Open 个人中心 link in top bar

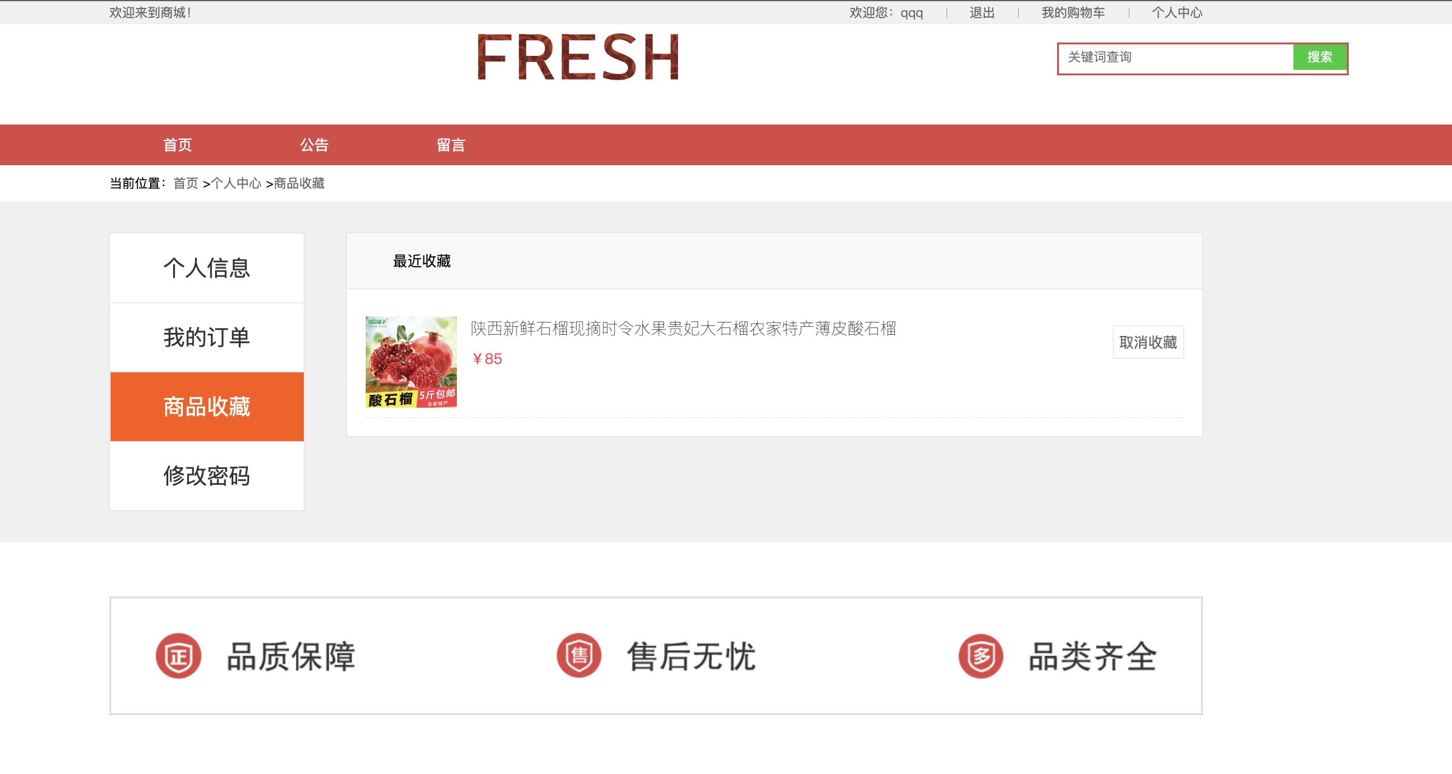(x=1177, y=13)
